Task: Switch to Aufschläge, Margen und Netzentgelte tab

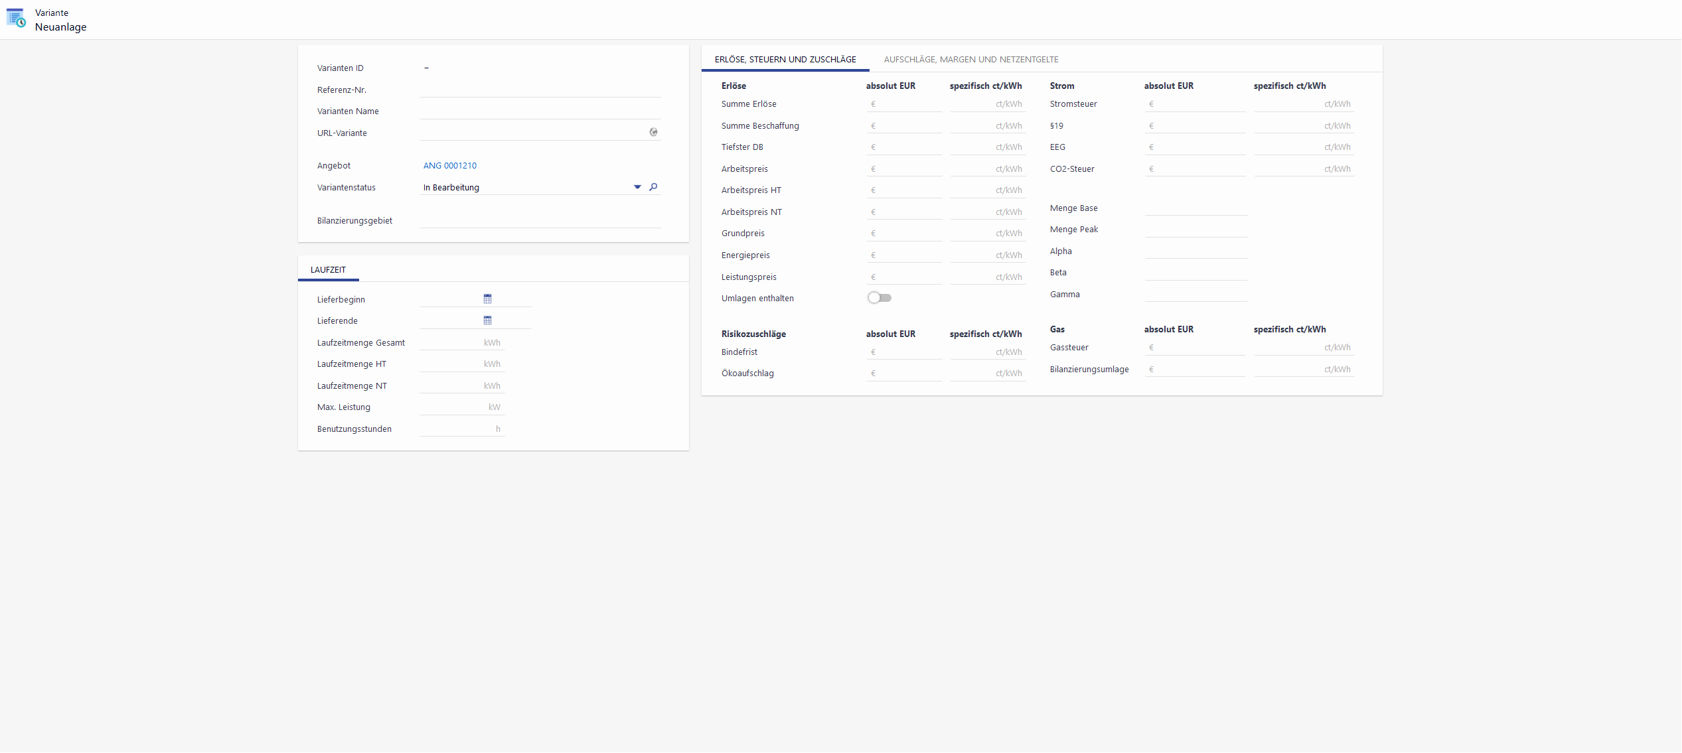Action: [970, 60]
